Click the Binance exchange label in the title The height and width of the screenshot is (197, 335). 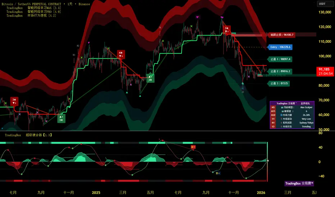point(84,4)
